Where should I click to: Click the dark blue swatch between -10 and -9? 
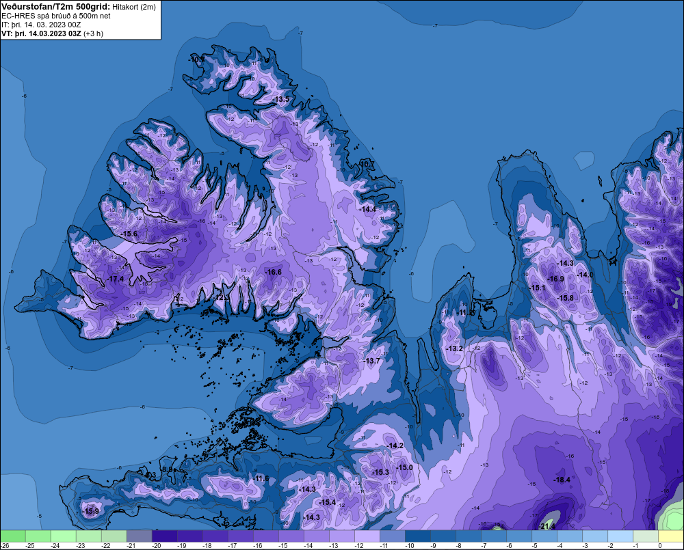click(417, 536)
